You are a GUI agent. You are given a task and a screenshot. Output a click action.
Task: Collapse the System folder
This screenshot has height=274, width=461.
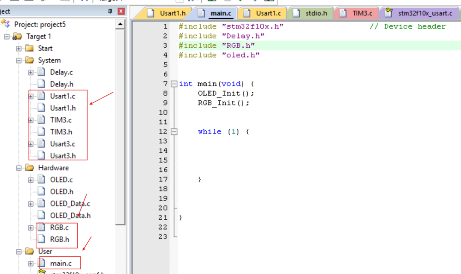pyautogui.click(x=19, y=61)
